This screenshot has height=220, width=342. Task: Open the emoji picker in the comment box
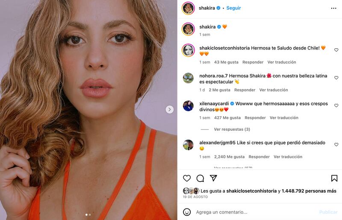[187, 212]
